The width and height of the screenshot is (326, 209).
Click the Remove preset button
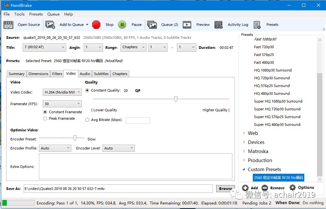pos(273,187)
